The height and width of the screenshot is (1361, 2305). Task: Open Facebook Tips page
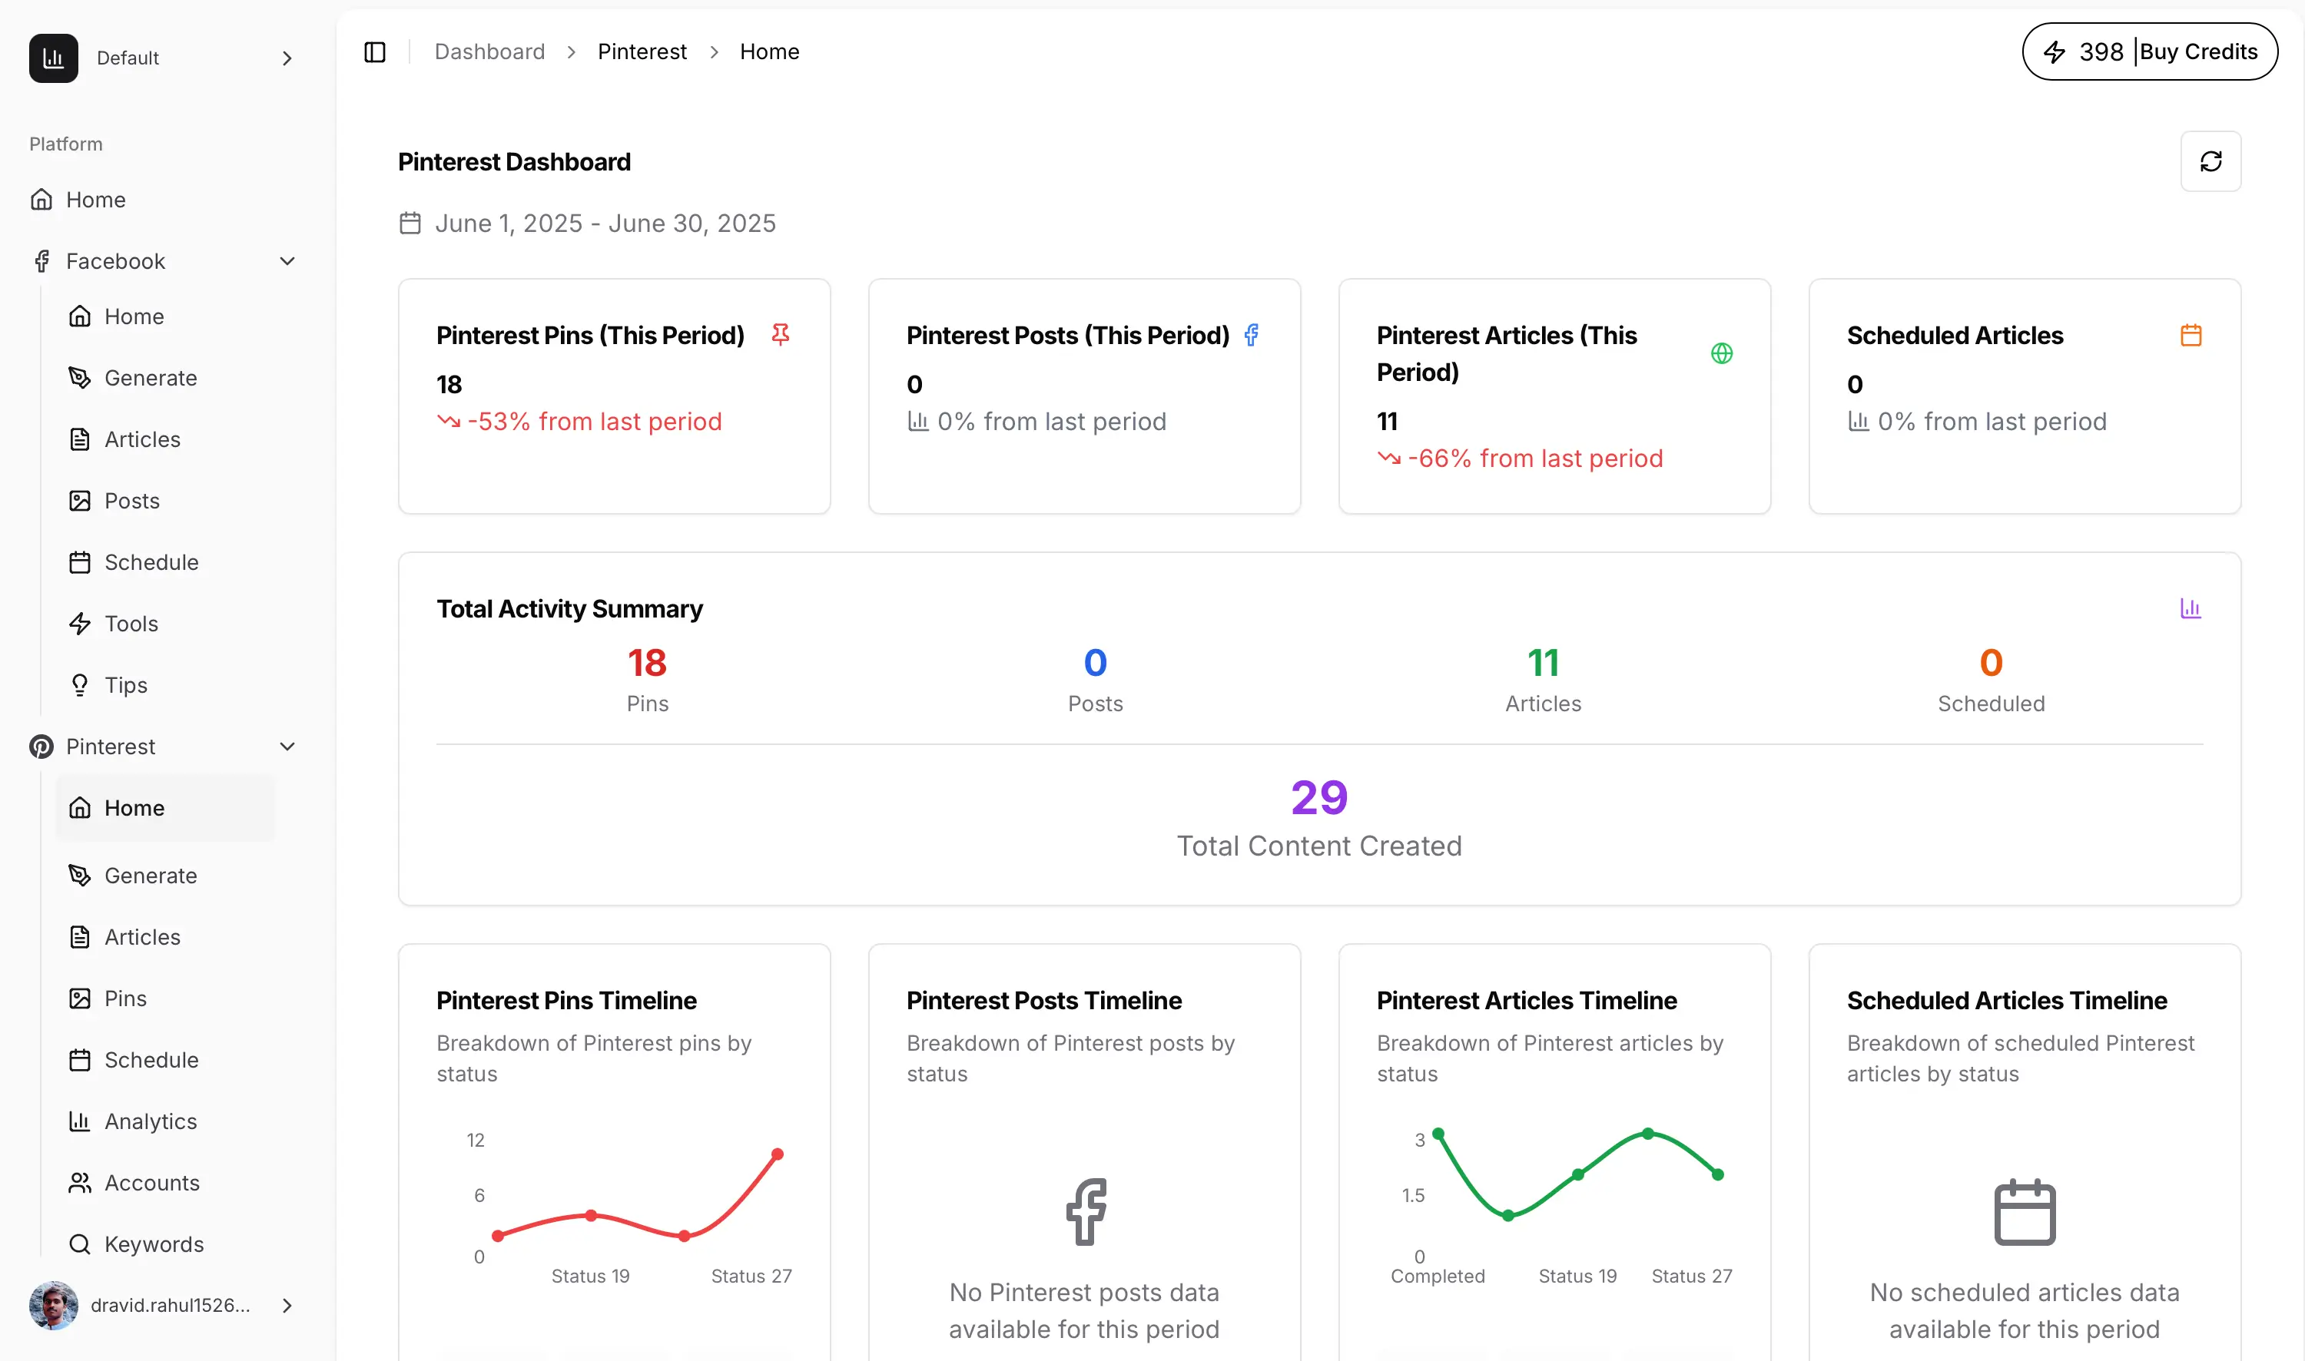click(x=166, y=685)
